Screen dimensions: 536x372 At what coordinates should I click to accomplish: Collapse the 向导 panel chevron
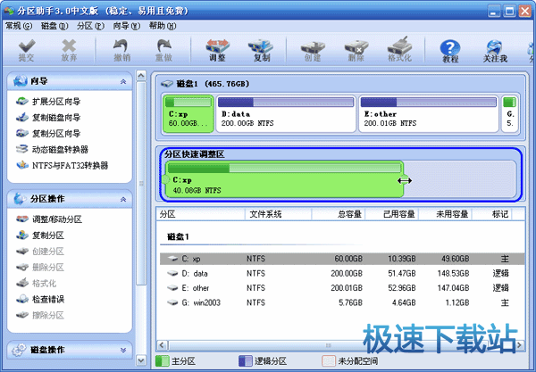pyautogui.click(x=123, y=81)
